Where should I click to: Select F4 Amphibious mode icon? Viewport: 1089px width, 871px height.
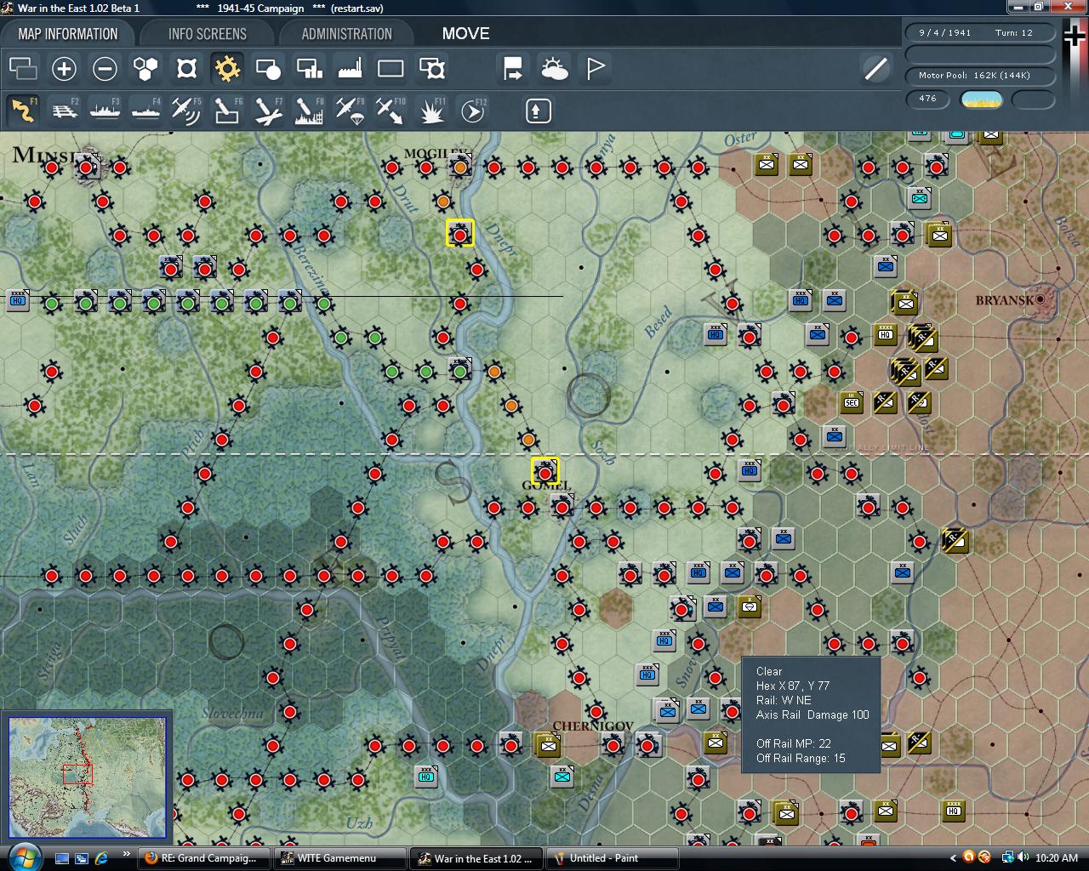(x=145, y=111)
